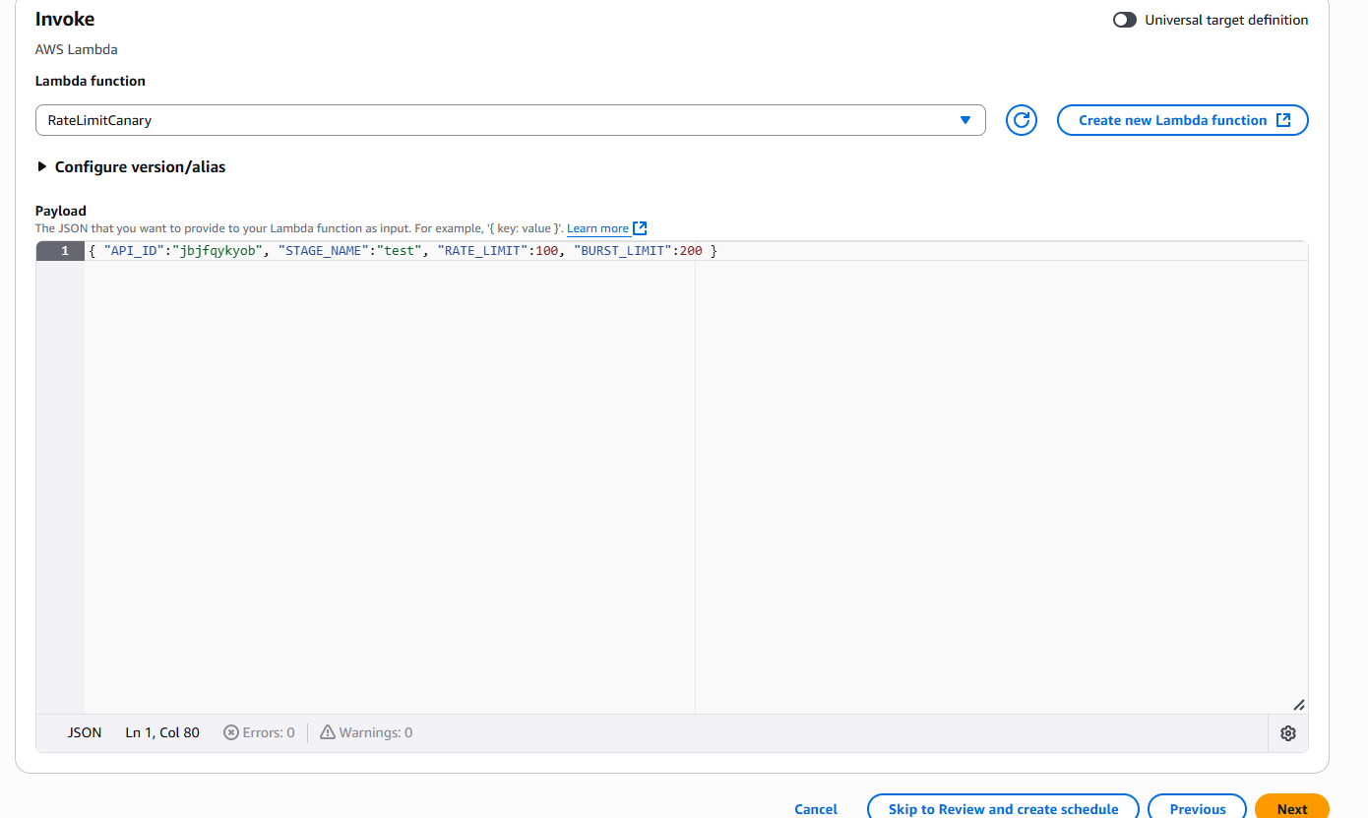Image resolution: width=1368 pixels, height=818 pixels.
Task: Click the editor resize handle in the corner
Action: (1298, 704)
